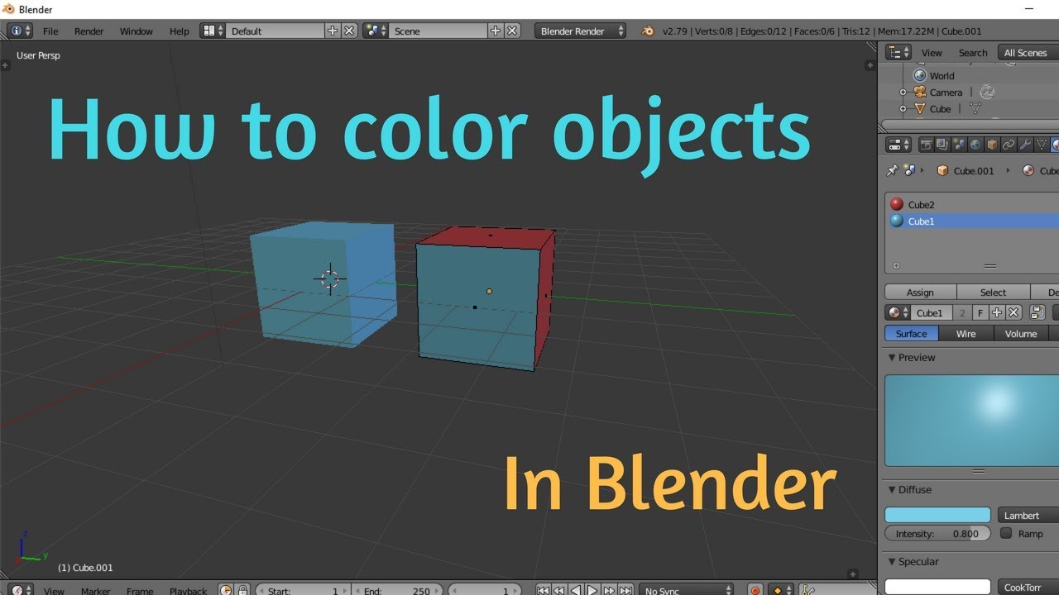
Task: Open the Render Layers properties tab icon
Action: (942, 145)
